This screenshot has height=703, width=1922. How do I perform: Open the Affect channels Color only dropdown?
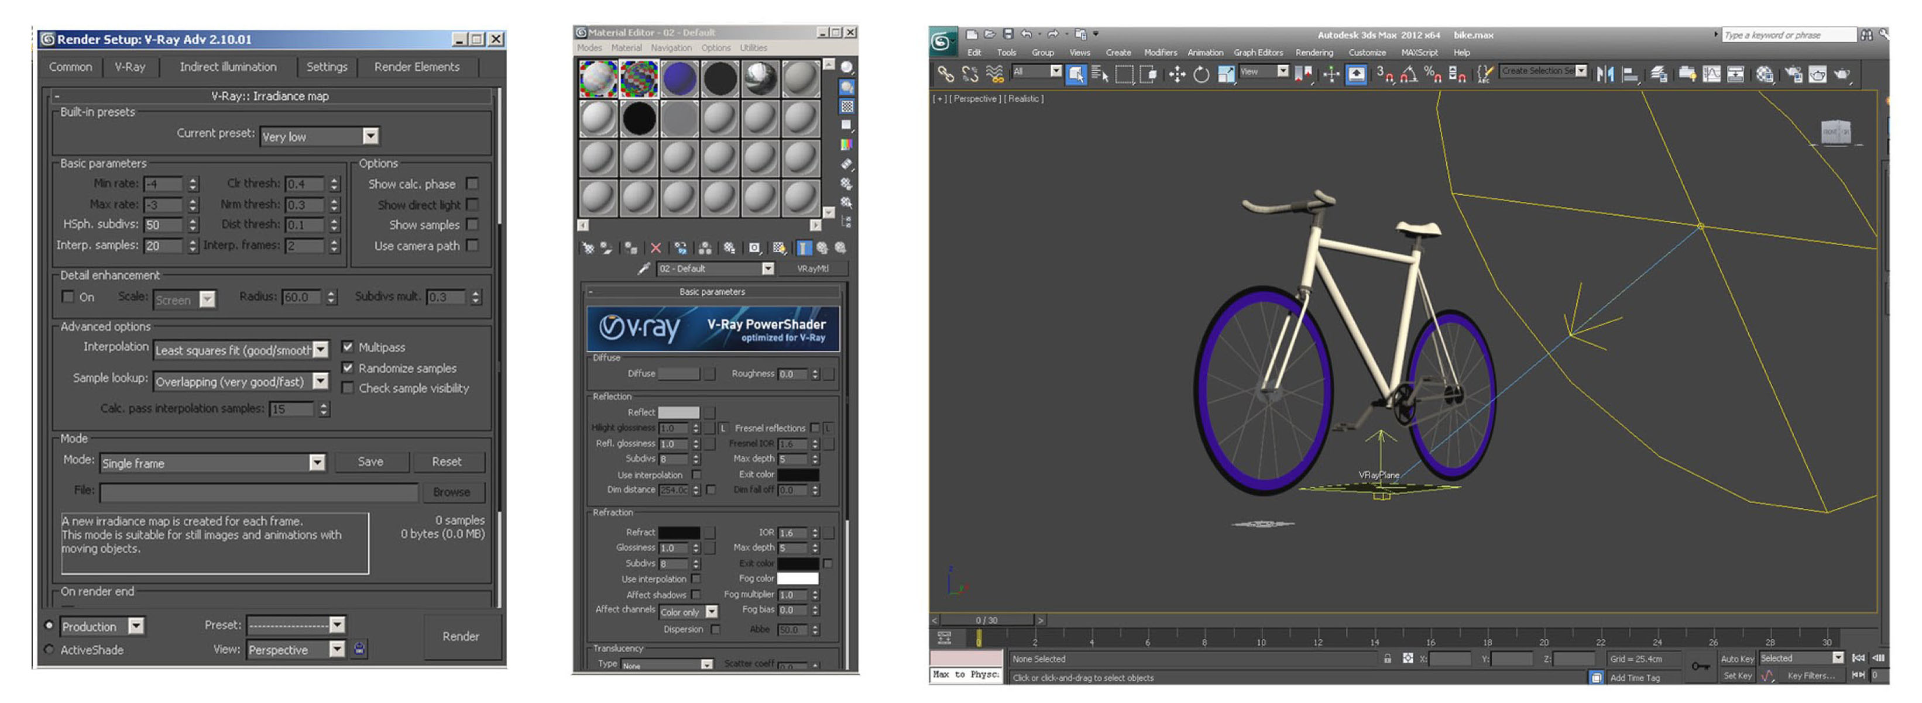[x=711, y=613]
